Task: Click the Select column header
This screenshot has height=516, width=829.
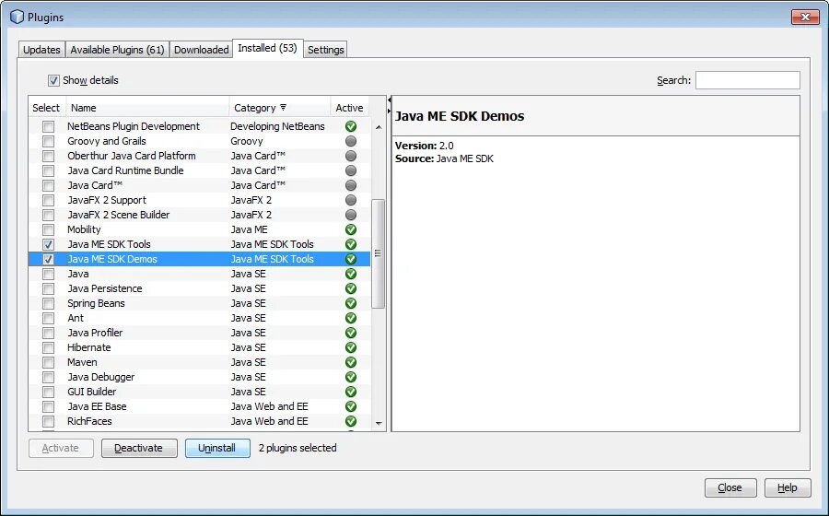Action: [47, 108]
